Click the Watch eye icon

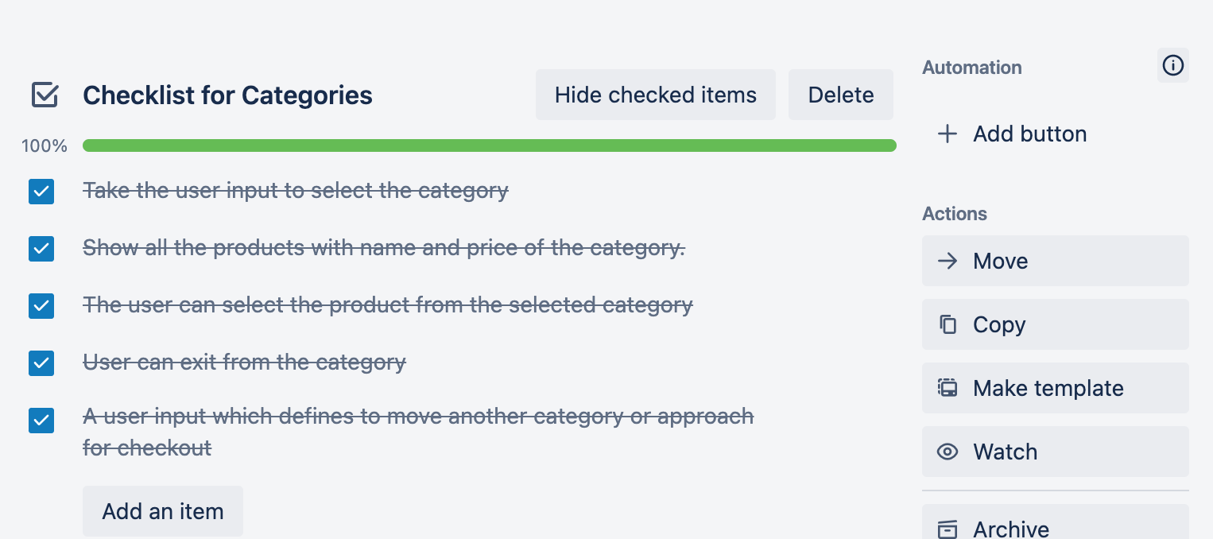tap(947, 452)
